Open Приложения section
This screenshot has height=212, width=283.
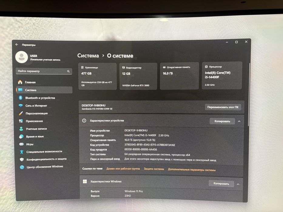coord(34,121)
